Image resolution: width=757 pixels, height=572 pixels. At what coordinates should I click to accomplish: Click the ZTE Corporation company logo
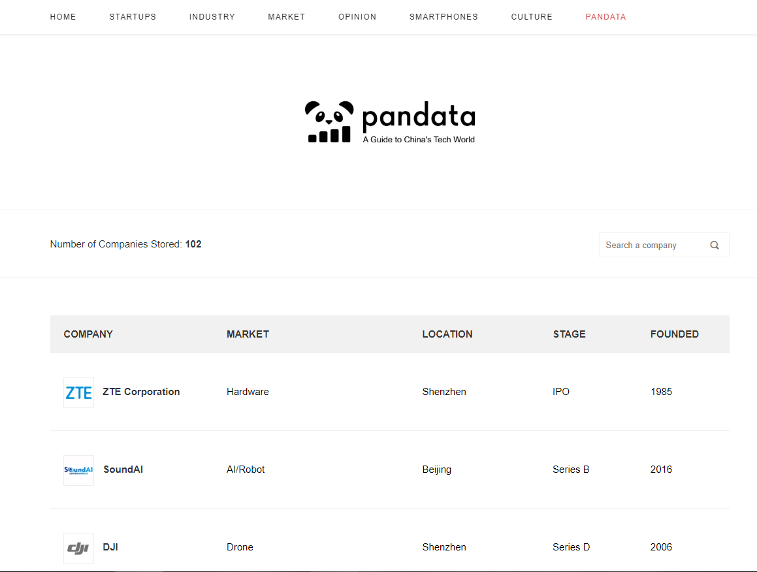click(x=78, y=392)
